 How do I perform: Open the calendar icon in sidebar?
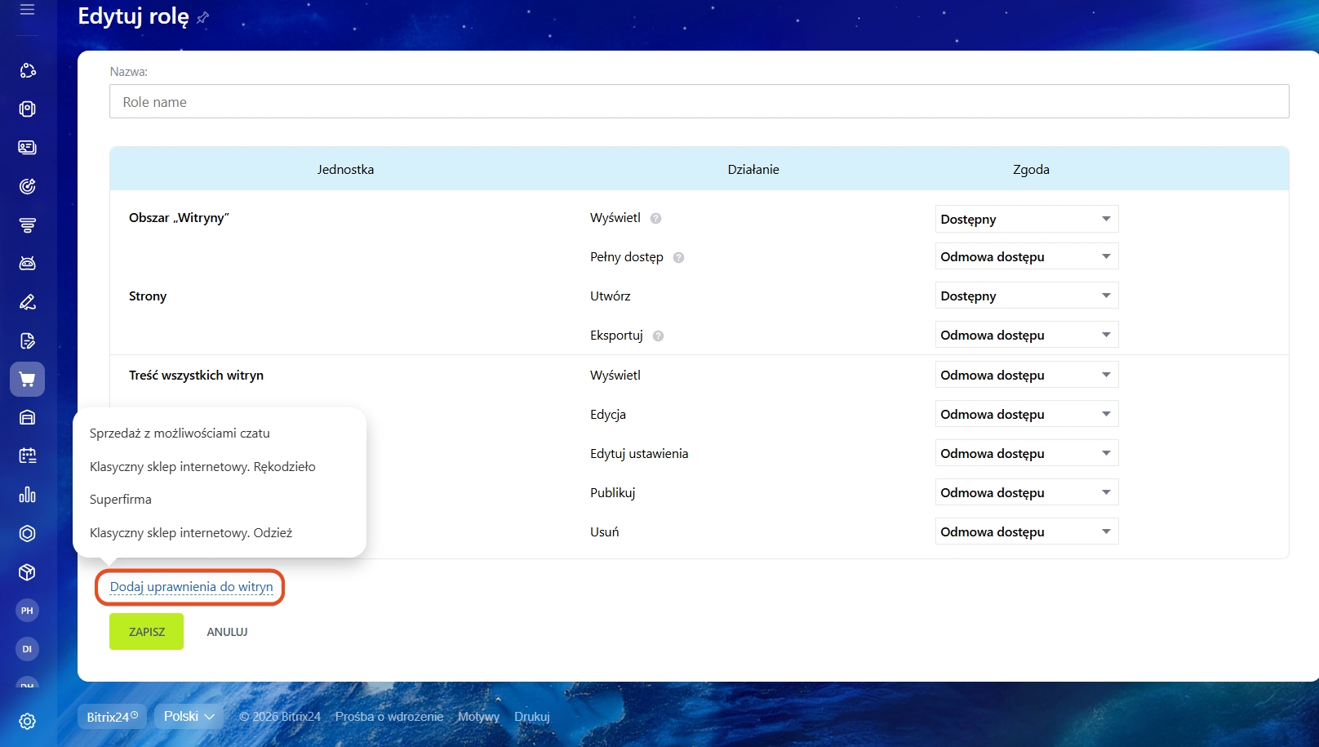(27, 456)
